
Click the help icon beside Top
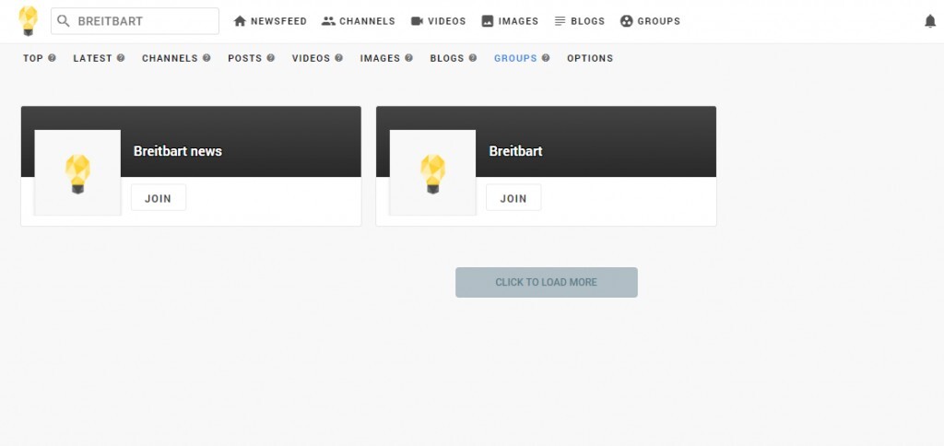point(52,58)
